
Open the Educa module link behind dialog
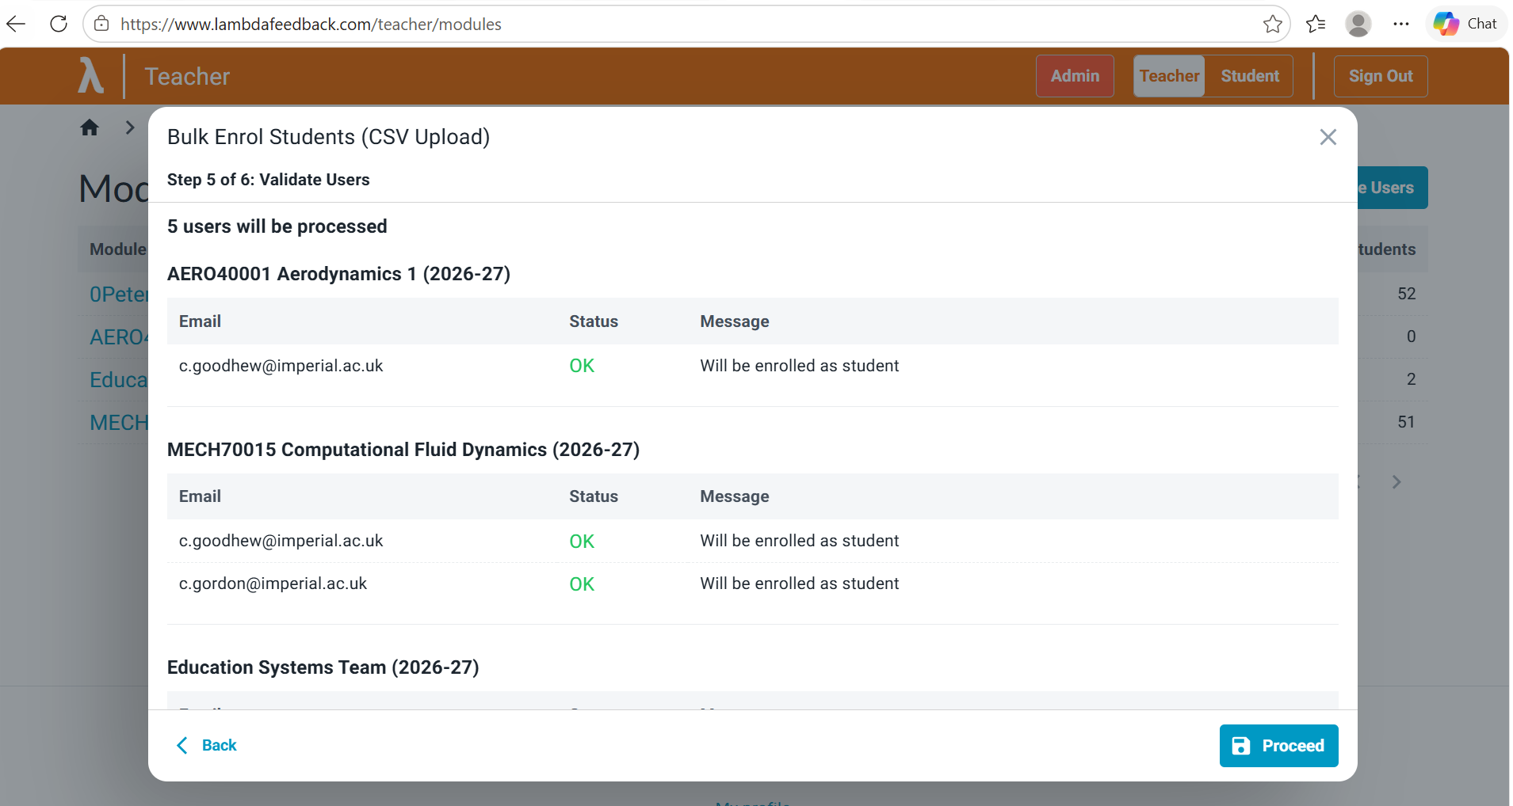119,380
